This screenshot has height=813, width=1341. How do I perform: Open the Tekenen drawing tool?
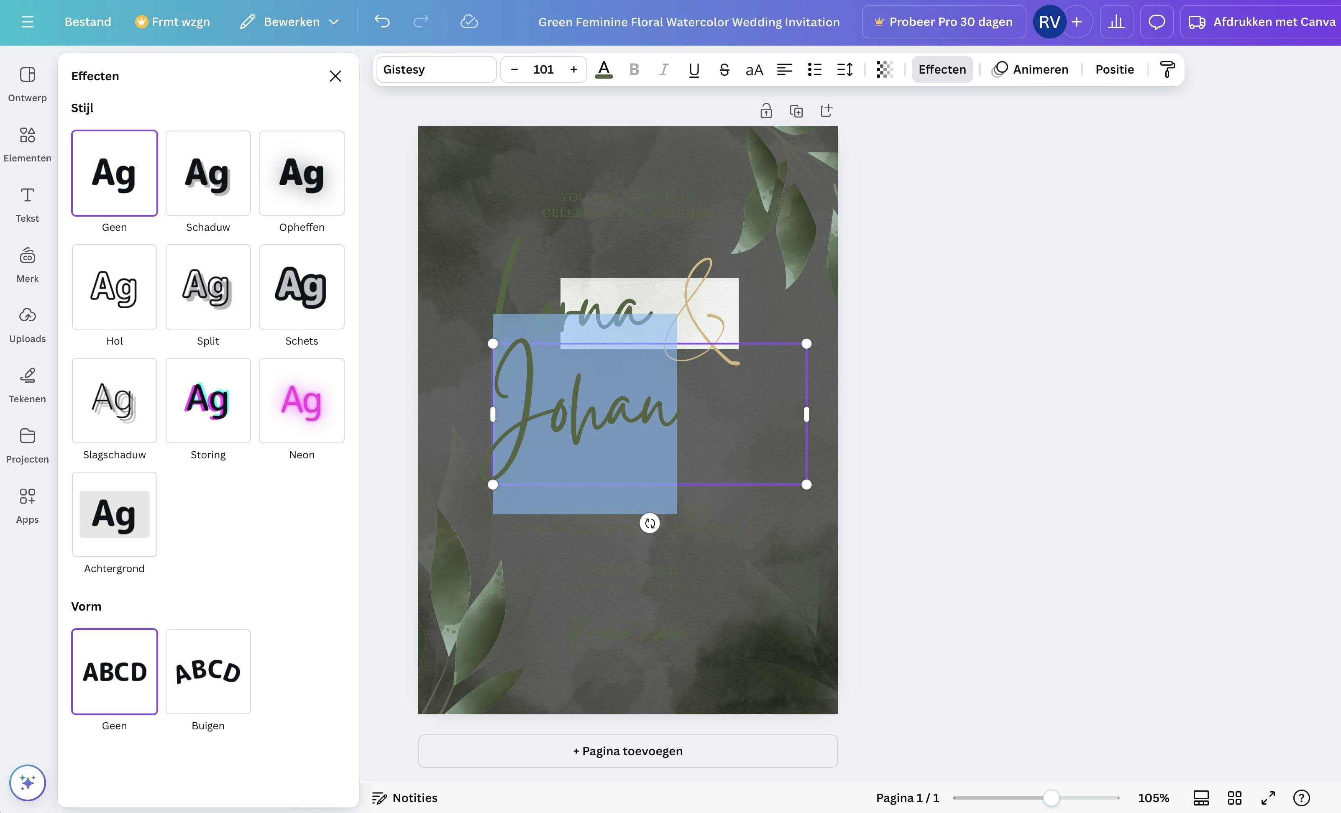[27, 385]
